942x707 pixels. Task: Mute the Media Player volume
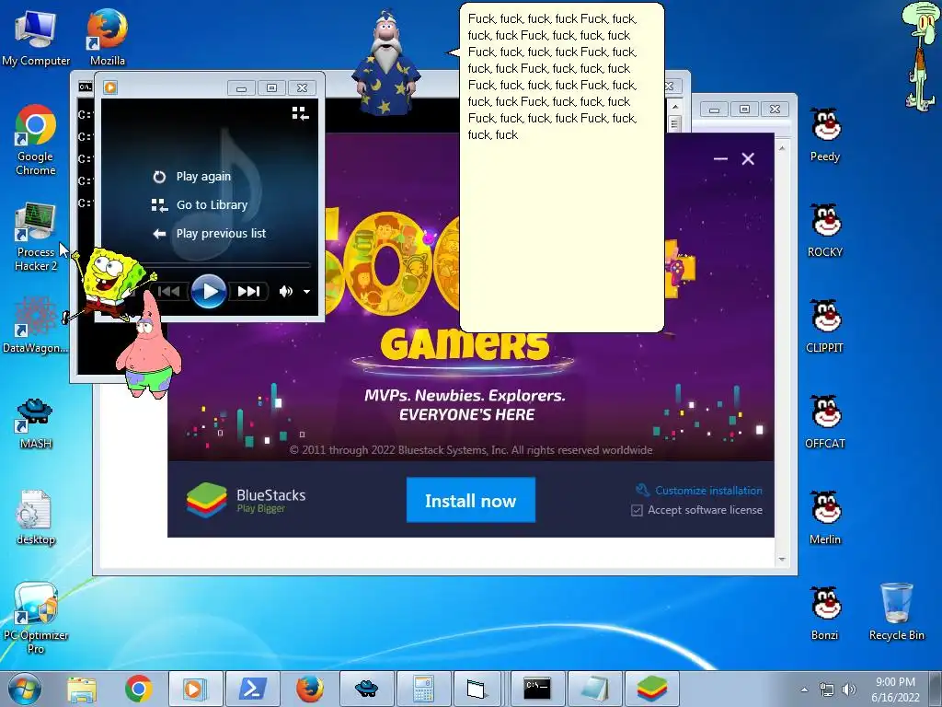285,292
